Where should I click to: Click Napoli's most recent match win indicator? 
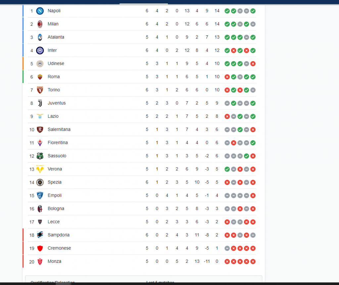253,11
